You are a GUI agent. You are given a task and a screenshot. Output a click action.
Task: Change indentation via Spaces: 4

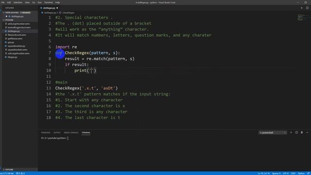click(276, 174)
